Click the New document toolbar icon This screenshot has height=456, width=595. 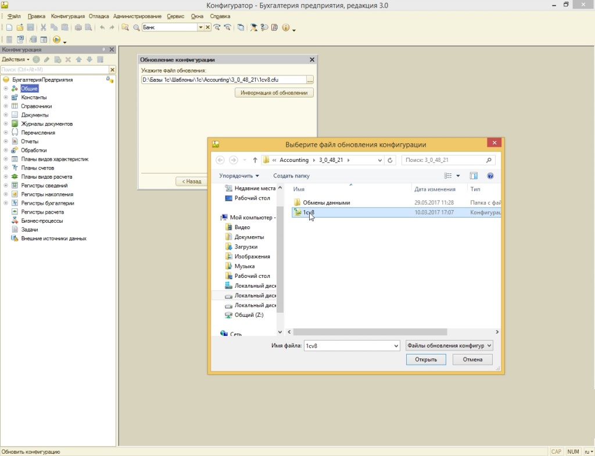[9, 27]
